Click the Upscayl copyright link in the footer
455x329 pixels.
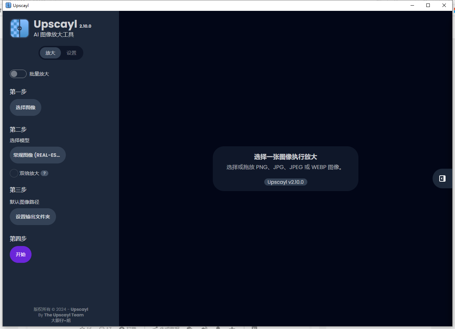79,309
